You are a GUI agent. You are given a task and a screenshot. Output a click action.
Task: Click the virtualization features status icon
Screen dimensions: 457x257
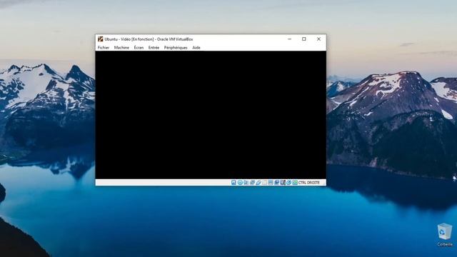pyautogui.click(x=283, y=183)
